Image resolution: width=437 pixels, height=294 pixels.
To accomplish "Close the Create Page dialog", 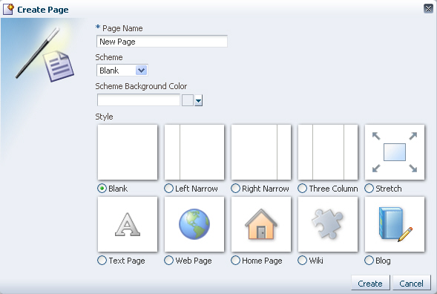I will (428, 9).
